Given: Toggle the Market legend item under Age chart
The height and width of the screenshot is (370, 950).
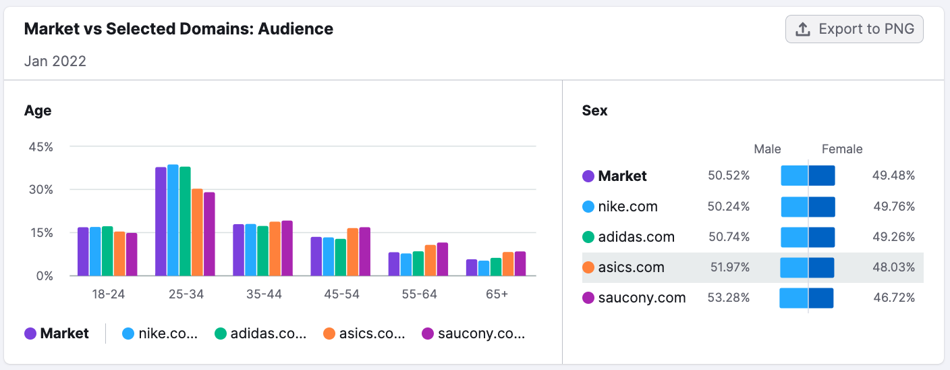Looking at the screenshot, I should 57,334.
